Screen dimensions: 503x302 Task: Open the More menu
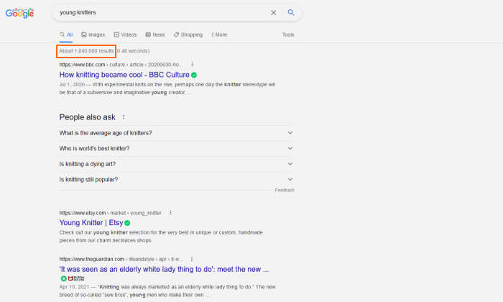pos(219,35)
